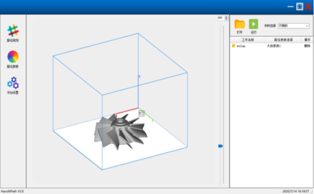Click the 工件名称 column header
The height and width of the screenshot is (194, 314).
coord(248,40)
